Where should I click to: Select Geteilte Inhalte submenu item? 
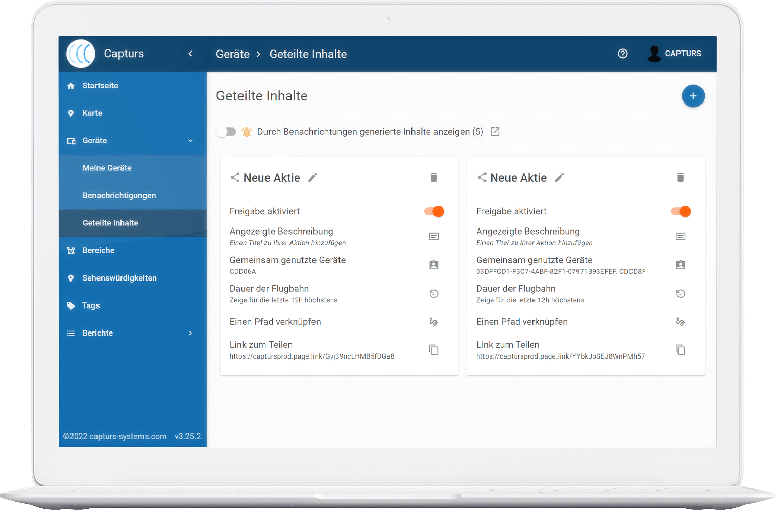(133, 223)
